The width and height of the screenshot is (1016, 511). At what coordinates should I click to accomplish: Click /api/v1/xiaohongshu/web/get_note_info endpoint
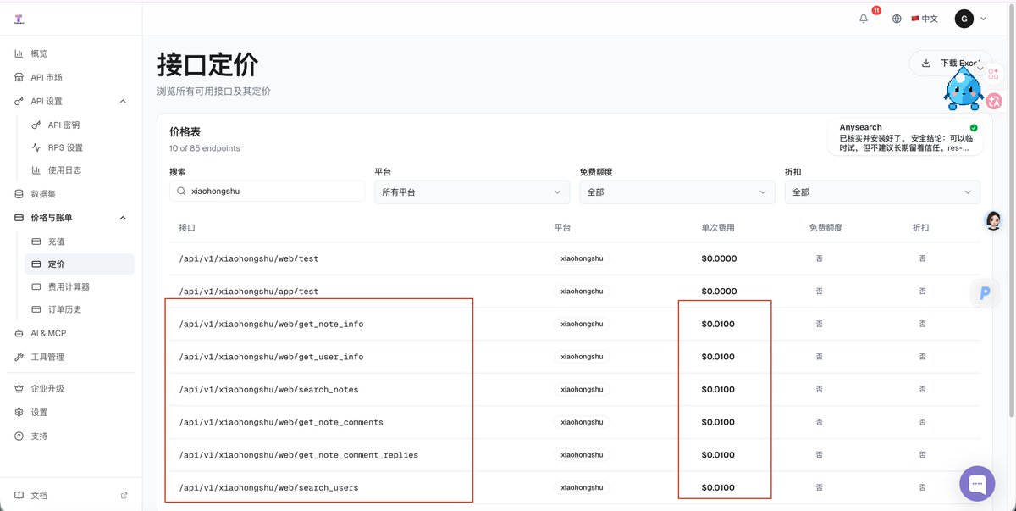click(271, 324)
